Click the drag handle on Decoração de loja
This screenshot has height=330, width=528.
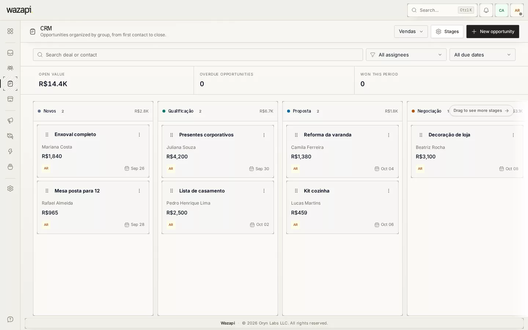(x=421, y=135)
